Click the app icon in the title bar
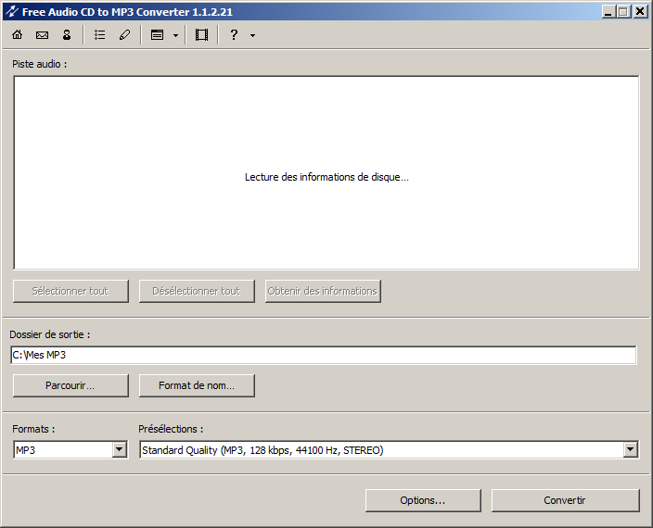 (x=12, y=12)
